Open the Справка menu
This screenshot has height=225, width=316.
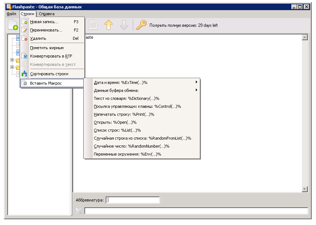tap(47, 14)
